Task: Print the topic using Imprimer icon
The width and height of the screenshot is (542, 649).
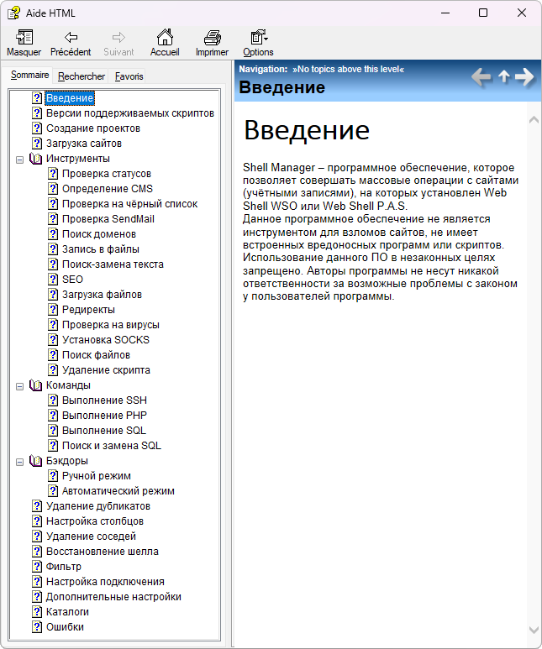Action: coord(212,38)
